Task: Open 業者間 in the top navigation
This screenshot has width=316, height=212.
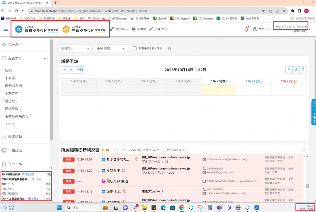Action: (x=139, y=29)
